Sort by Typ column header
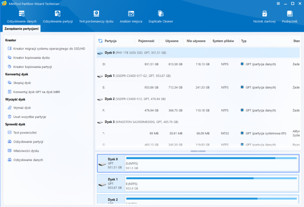304x207 pixels. (244, 41)
